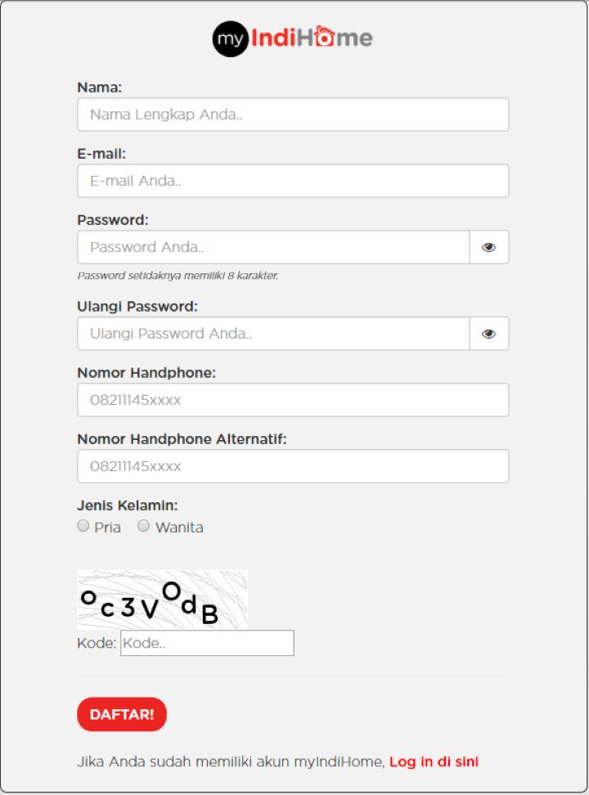The image size is (589, 795).
Task: Click the "Kode:" label beside captcha input
Action: pos(97,643)
